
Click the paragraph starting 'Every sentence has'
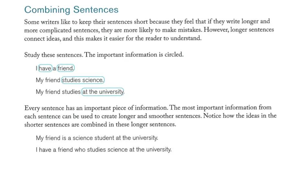(150, 116)
